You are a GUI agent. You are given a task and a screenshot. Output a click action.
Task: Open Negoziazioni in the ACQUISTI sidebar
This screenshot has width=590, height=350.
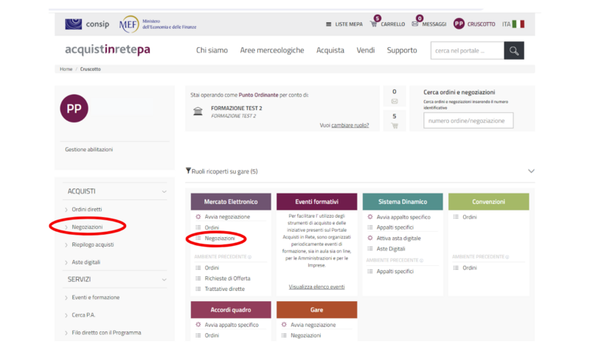[x=87, y=227]
